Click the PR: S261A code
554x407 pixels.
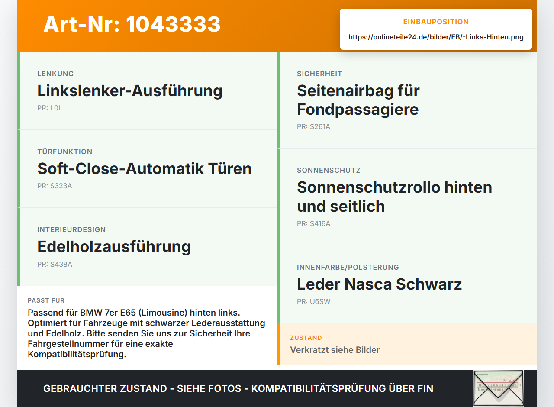(x=313, y=127)
